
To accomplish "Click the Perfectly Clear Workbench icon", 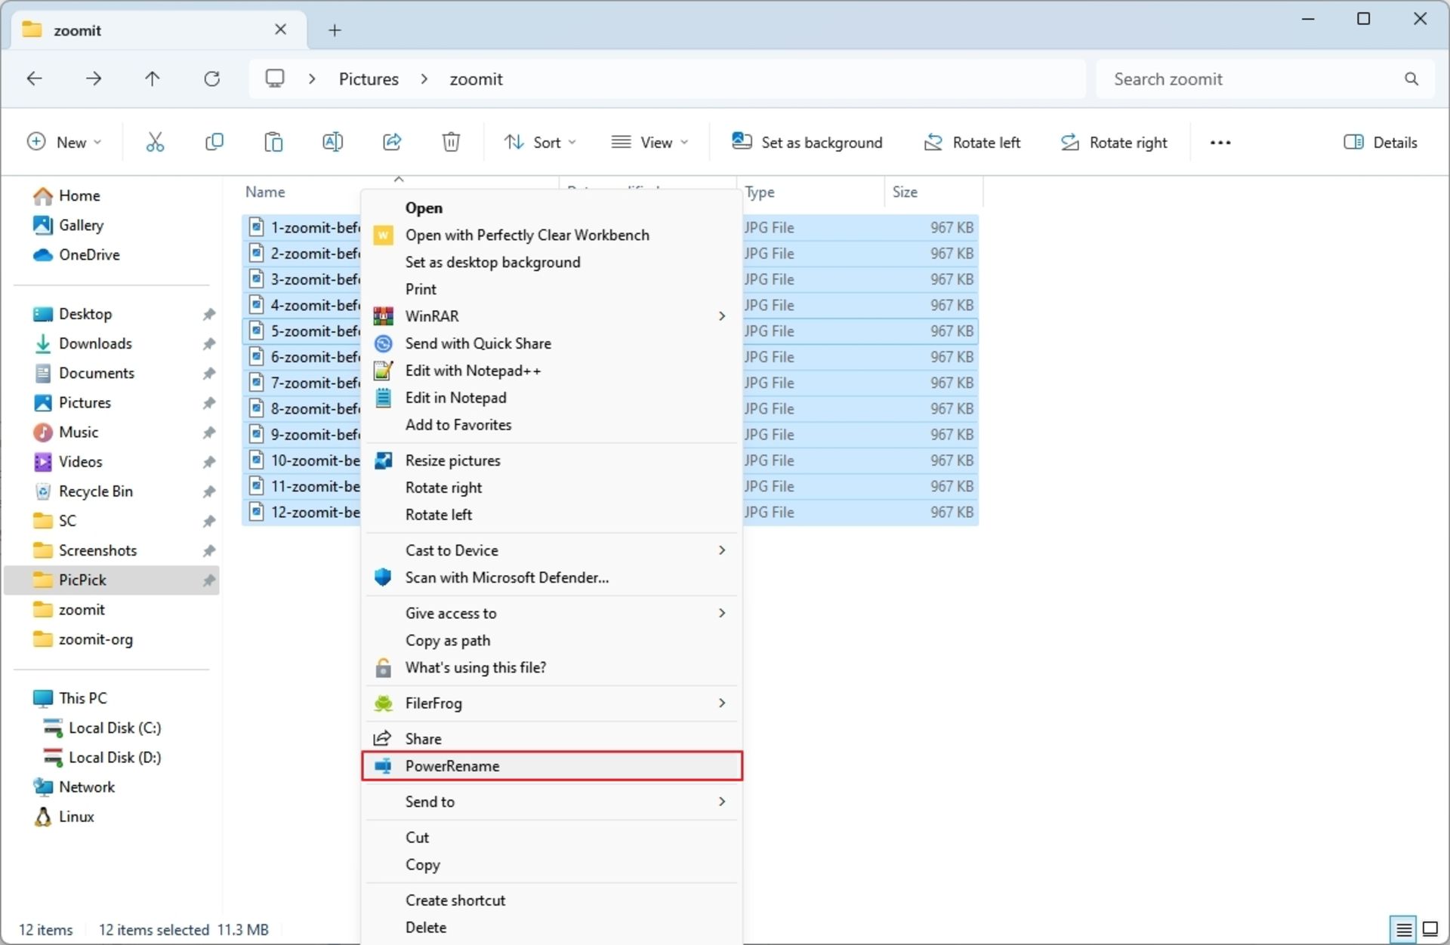I will [384, 235].
